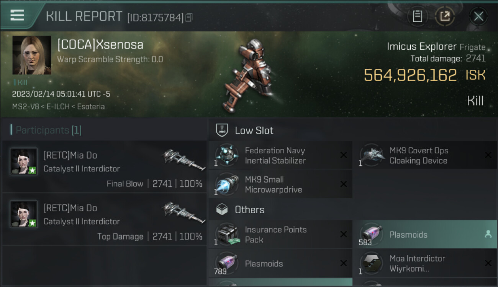This screenshot has height=287, width=498.
Task: Close the kill report window
Action: click(x=478, y=16)
